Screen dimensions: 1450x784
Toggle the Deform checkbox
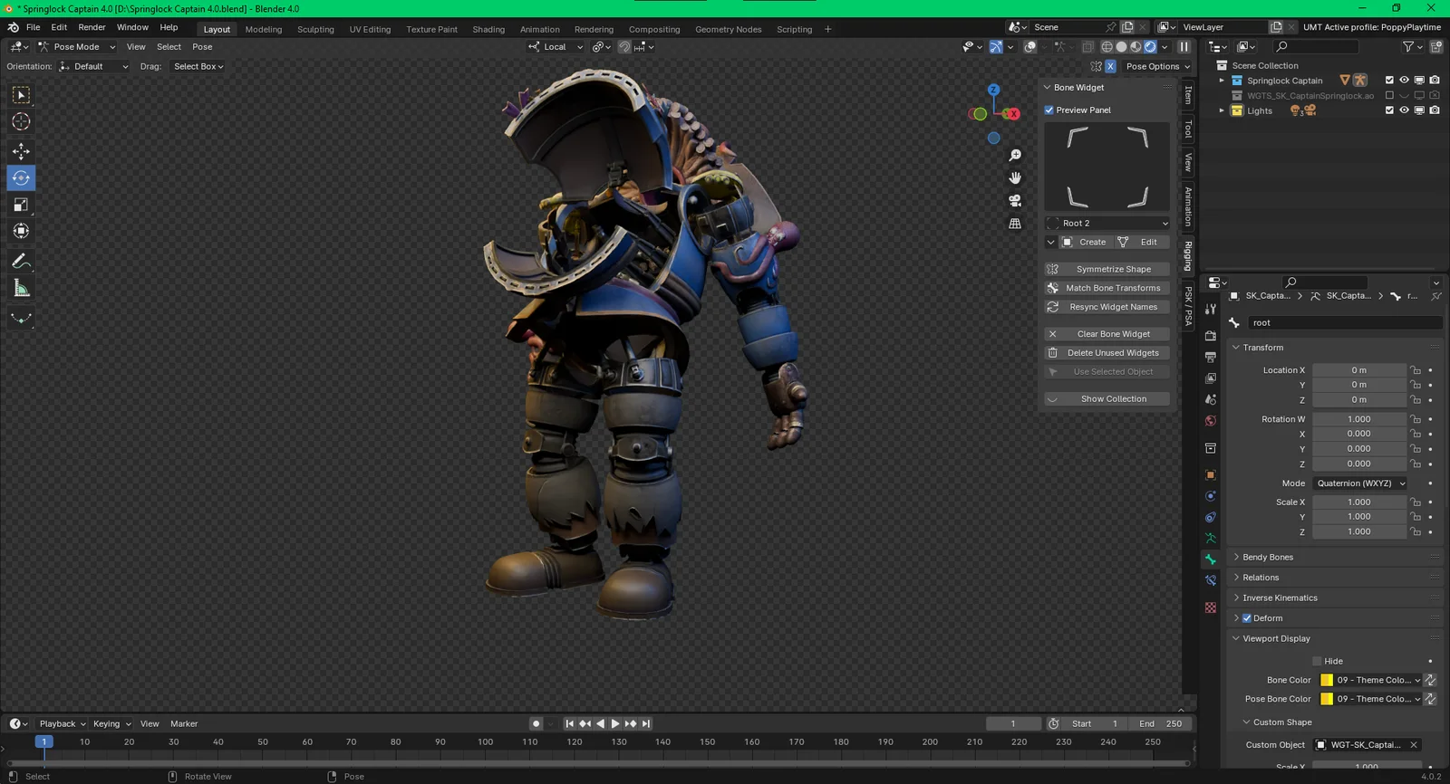point(1247,618)
